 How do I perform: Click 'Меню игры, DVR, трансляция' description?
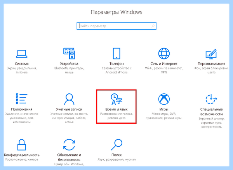coord(164,116)
